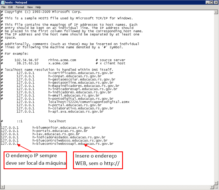Close the hosts Notepad window
219x190 pixels.
point(216,2)
